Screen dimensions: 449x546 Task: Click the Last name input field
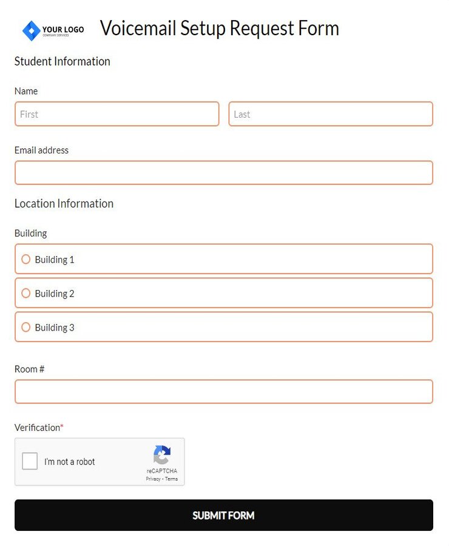(x=331, y=114)
